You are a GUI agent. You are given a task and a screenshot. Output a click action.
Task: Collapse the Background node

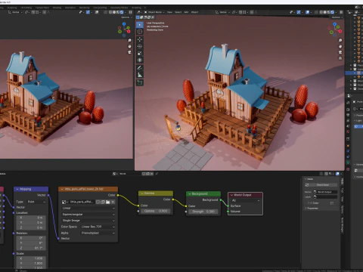(190, 194)
